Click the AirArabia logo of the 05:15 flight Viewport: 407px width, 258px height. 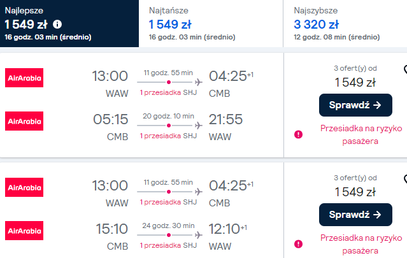click(x=24, y=121)
